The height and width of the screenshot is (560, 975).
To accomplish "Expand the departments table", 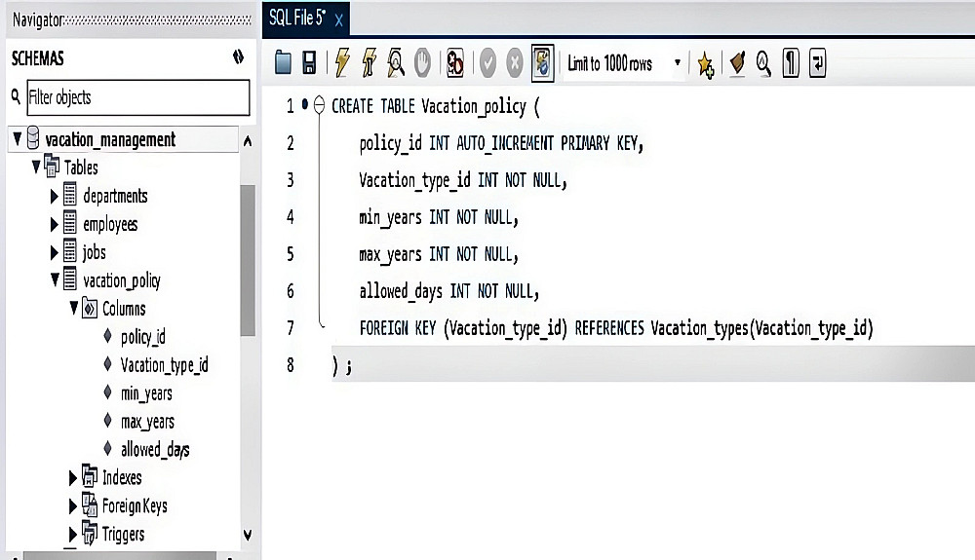I will (54, 196).
